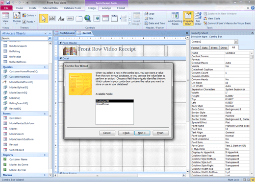255x182 pixels.
Task: Click the Date and Time icon
Action: tap(146, 23)
